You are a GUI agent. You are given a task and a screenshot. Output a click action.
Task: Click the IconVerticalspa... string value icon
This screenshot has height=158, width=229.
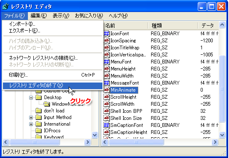click(x=107, y=55)
